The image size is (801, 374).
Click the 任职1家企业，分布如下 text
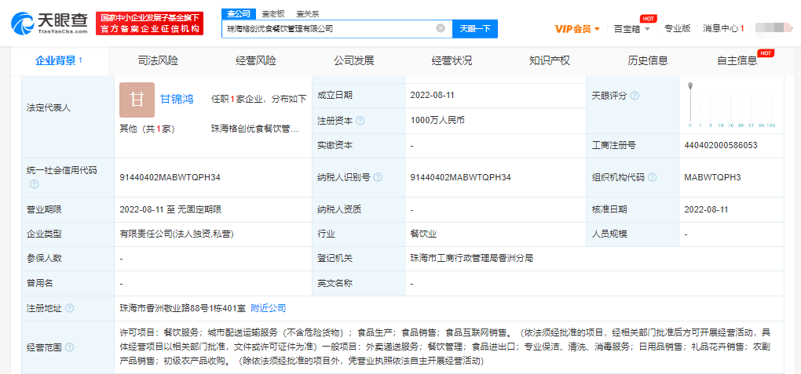coord(259,99)
